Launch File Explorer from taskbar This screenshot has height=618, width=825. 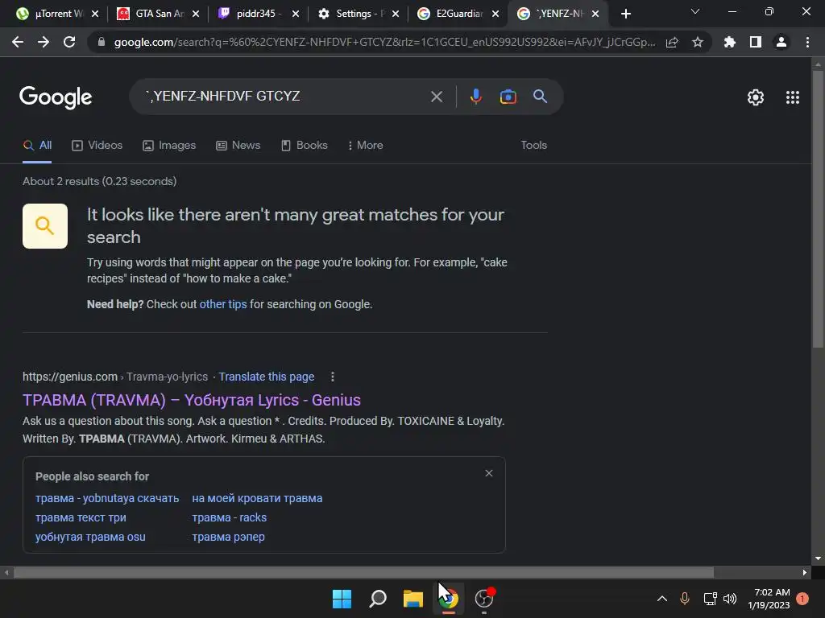tap(413, 599)
